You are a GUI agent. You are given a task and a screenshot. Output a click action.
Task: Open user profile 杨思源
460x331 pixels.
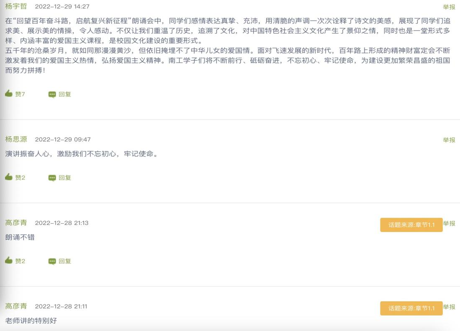coord(16,139)
